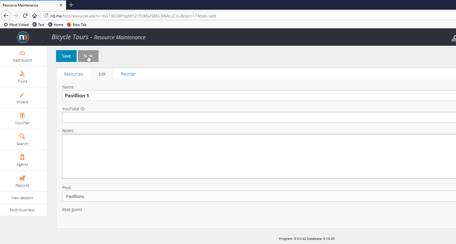Image resolution: width=456 pixels, height=244 pixels.
Task: Click into the Notes text area
Action: pyautogui.click(x=259, y=156)
